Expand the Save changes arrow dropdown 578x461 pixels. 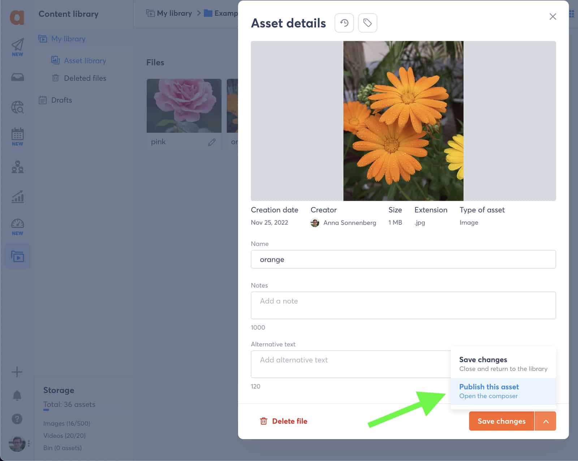pyautogui.click(x=545, y=421)
